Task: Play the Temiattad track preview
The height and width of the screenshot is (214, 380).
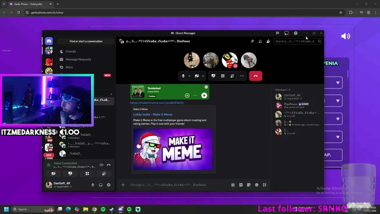Action: (204, 95)
